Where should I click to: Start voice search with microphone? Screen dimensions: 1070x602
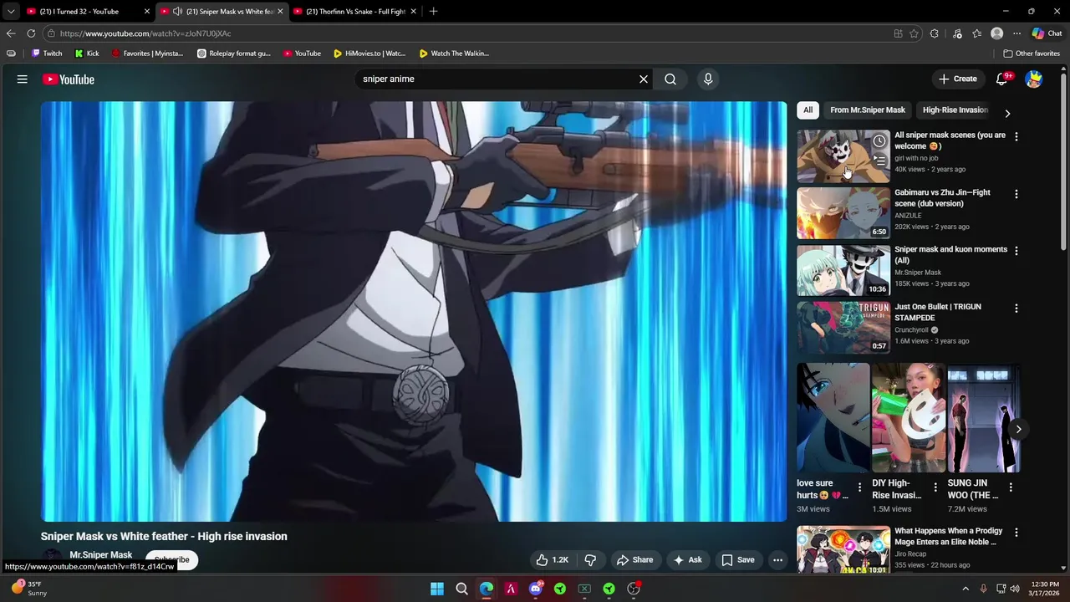coord(708,79)
